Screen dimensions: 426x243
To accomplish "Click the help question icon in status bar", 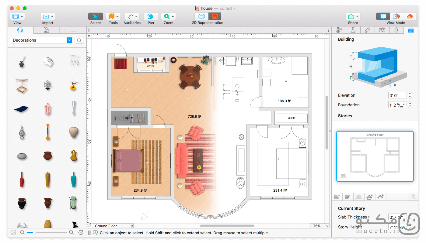I will [x=96, y=233].
